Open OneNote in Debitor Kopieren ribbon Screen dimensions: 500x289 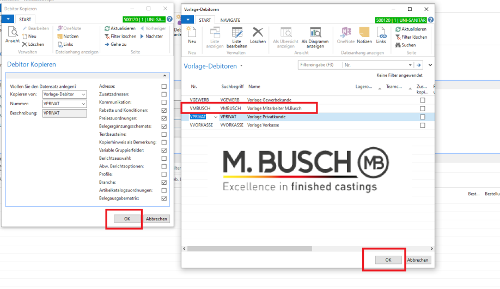point(69,28)
